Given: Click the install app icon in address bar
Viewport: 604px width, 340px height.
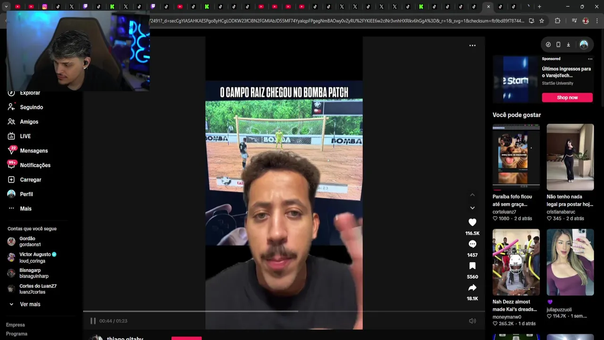Looking at the screenshot, I should pos(531,21).
